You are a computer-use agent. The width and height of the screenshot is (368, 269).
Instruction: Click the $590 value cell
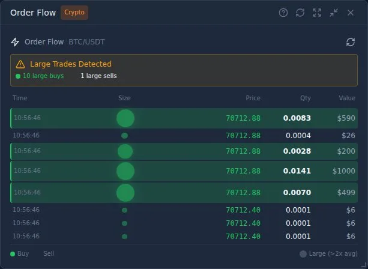click(346, 118)
